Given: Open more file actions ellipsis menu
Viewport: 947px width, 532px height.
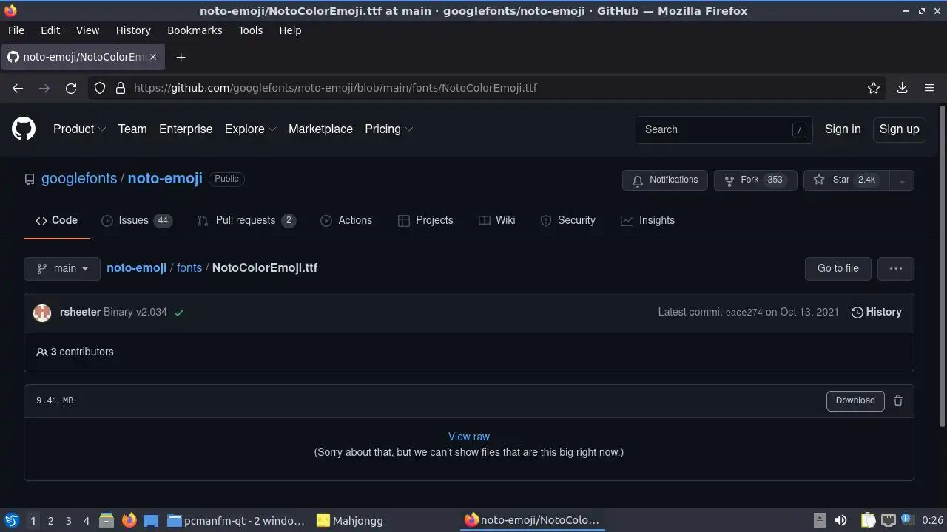Looking at the screenshot, I should pos(896,268).
